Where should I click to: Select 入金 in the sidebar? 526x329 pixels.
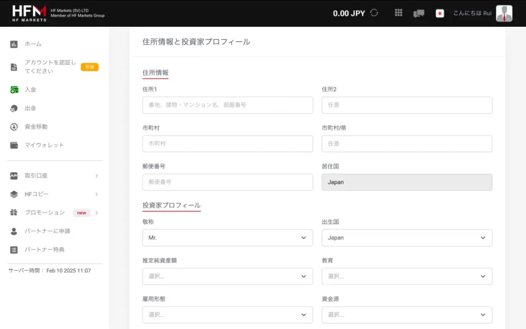coord(30,89)
